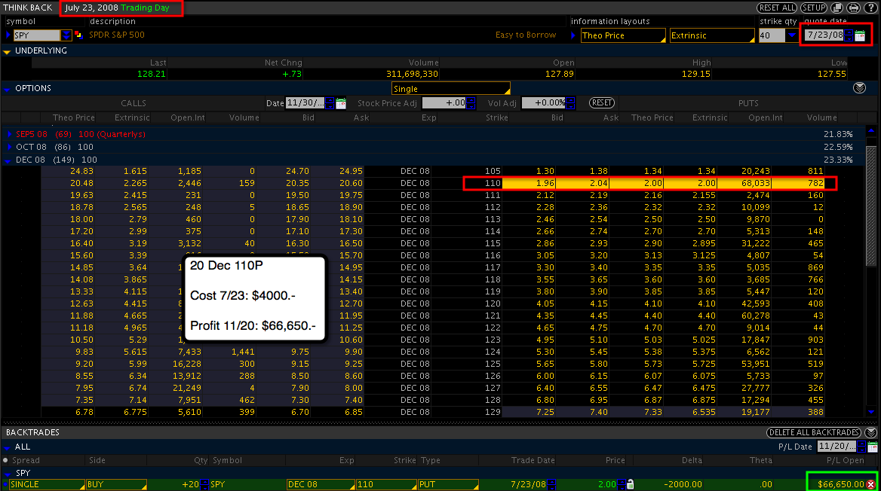The width and height of the screenshot is (881, 491).
Task: Open the options Date calendar icon
Action: tap(341, 103)
